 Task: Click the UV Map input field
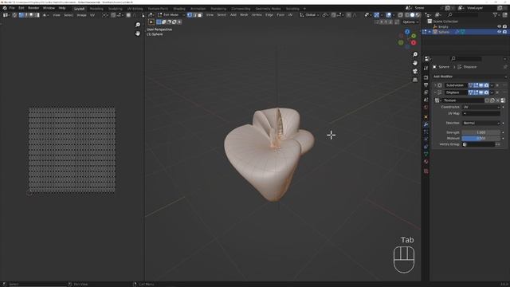pos(481,113)
